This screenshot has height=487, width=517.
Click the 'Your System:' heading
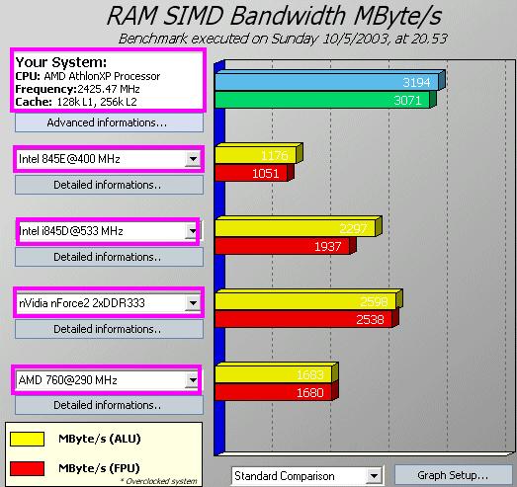61,62
